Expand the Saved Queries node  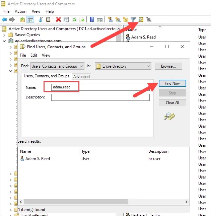coord(4,35)
